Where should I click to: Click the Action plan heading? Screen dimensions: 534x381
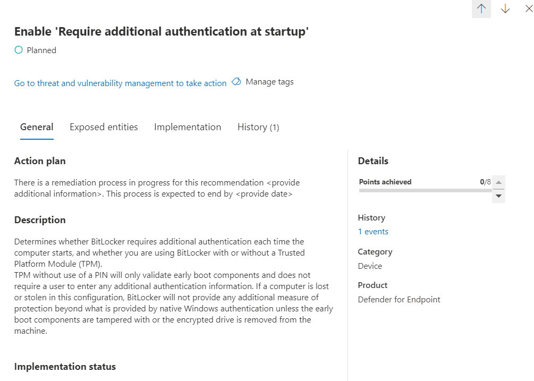click(x=40, y=161)
